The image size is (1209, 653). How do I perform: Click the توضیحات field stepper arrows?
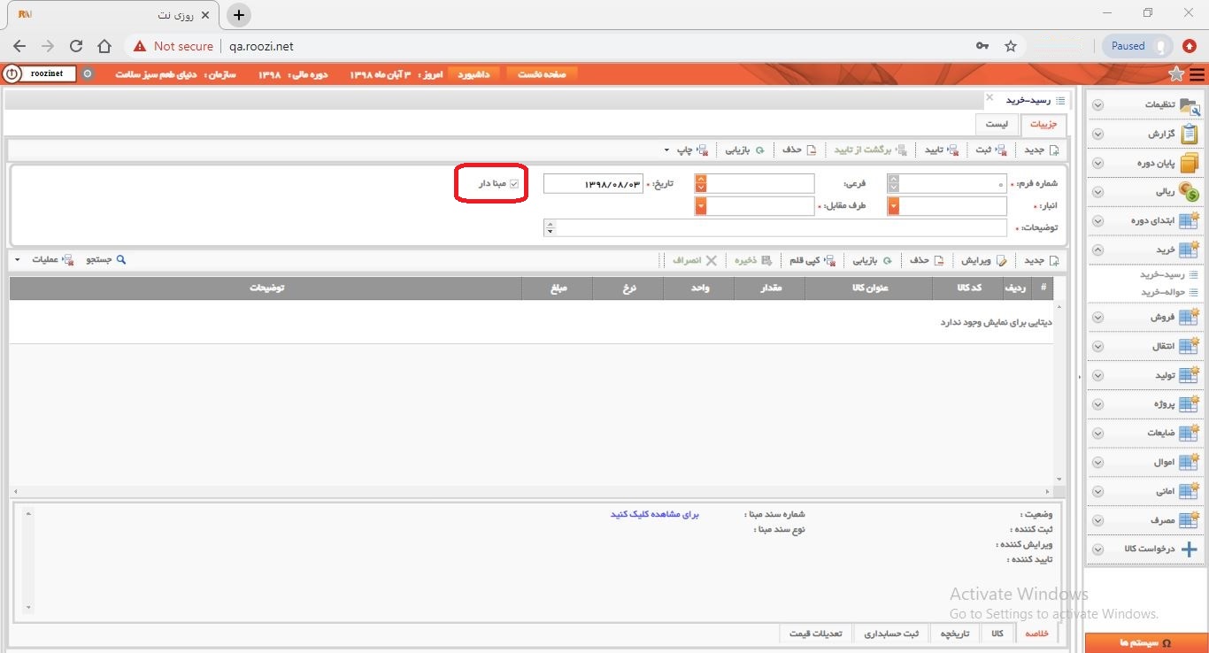click(x=550, y=228)
